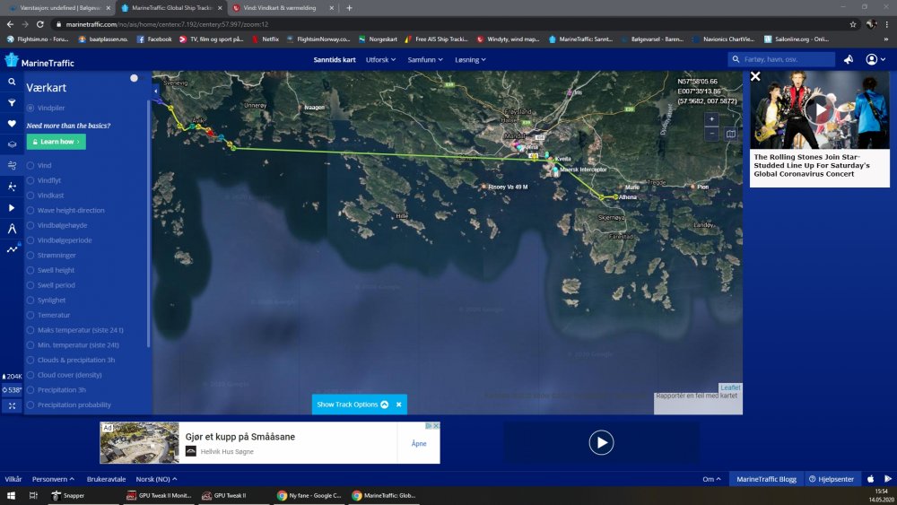
Task: Click the Learn how button
Action: point(56,142)
